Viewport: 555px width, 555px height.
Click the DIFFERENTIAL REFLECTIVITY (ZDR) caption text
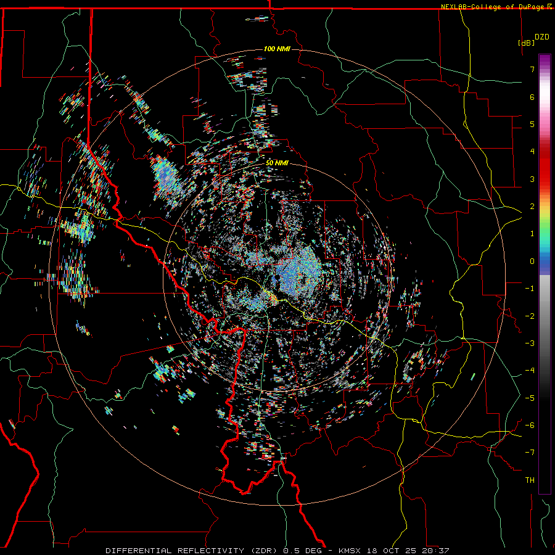(192, 551)
